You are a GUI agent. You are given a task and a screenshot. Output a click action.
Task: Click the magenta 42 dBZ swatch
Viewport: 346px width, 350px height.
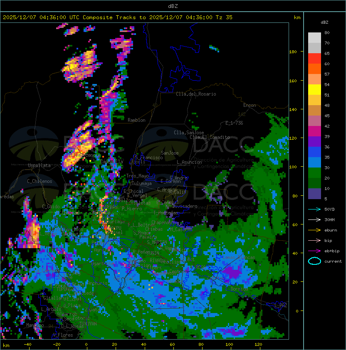pos(314,131)
